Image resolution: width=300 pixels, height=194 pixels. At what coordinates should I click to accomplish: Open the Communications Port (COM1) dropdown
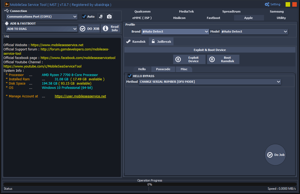coord(41,16)
